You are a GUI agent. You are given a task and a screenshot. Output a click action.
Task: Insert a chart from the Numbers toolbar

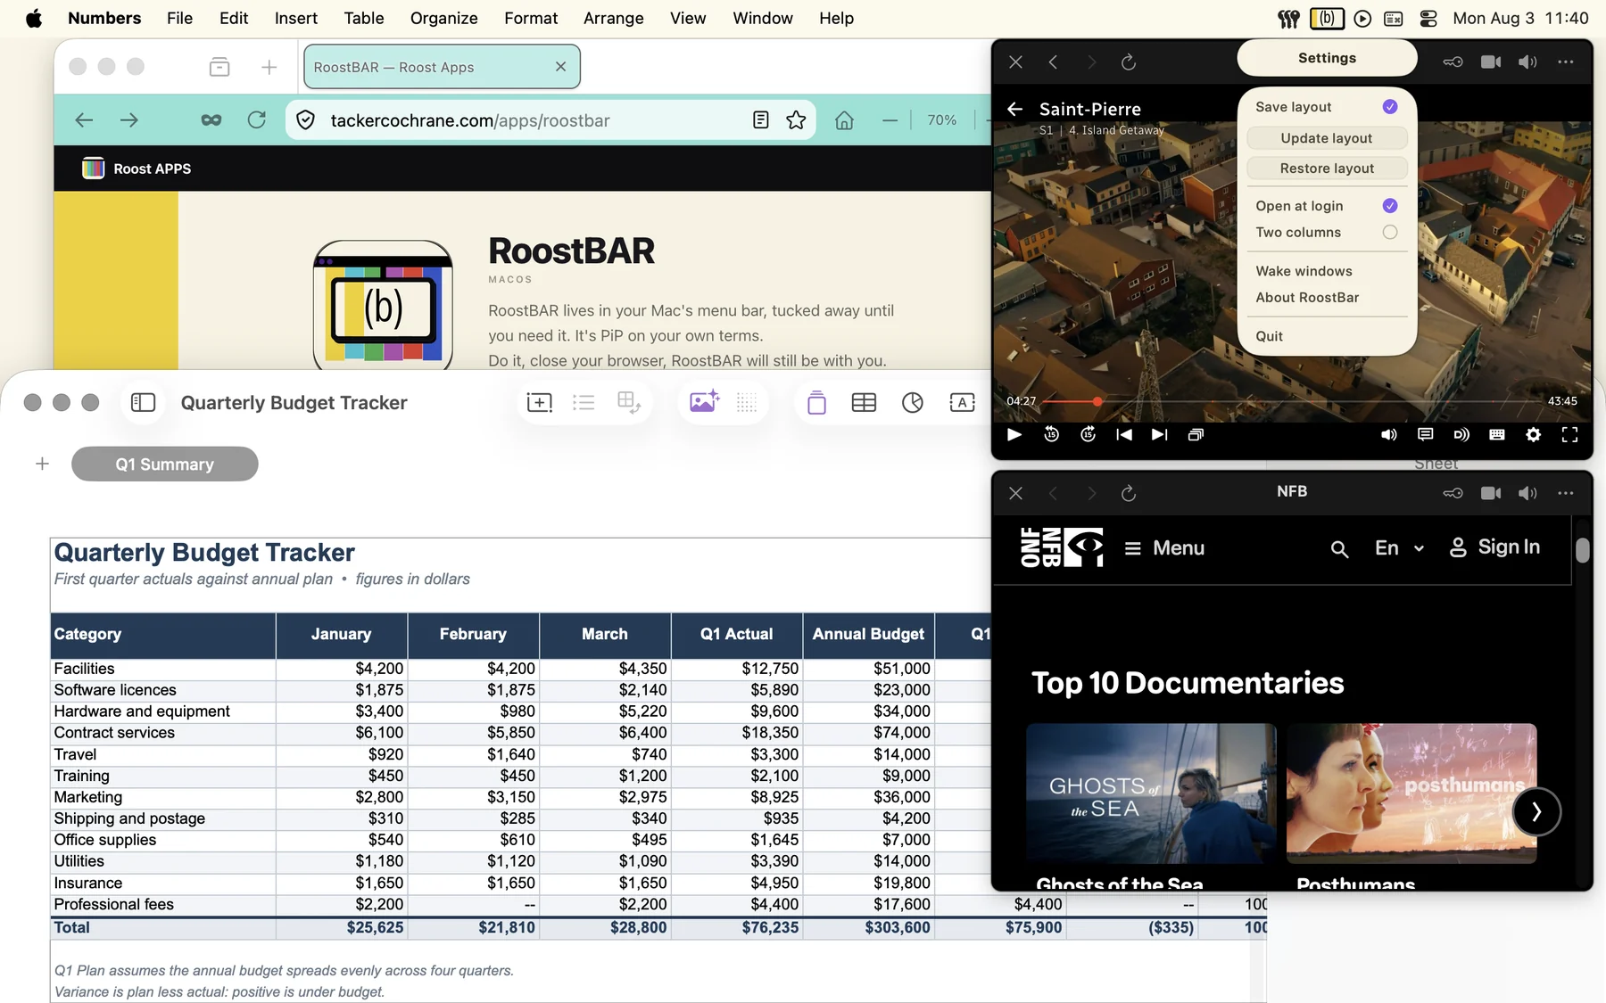click(912, 403)
